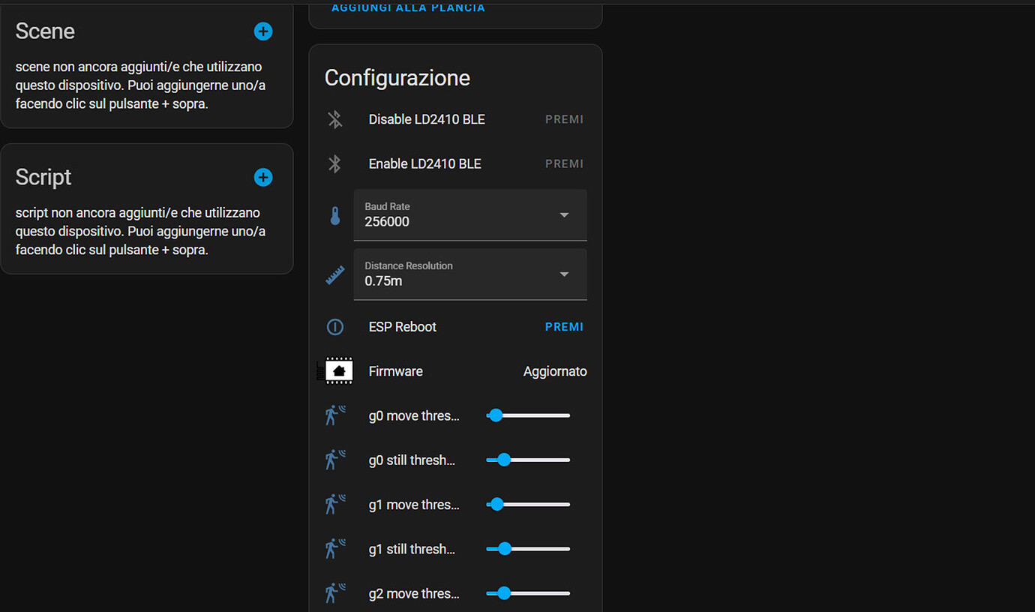
Task: Click the g0 still threshold slider
Action: pos(528,460)
